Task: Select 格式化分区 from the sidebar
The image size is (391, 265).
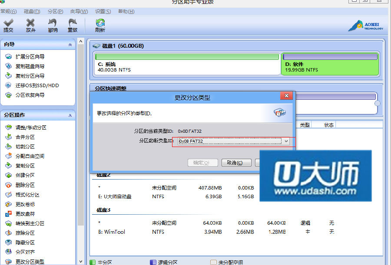Action: click(x=27, y=195)
